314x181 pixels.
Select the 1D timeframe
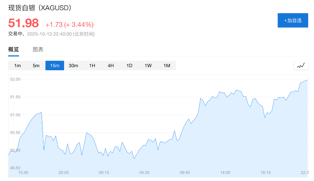tap(129, 65)
